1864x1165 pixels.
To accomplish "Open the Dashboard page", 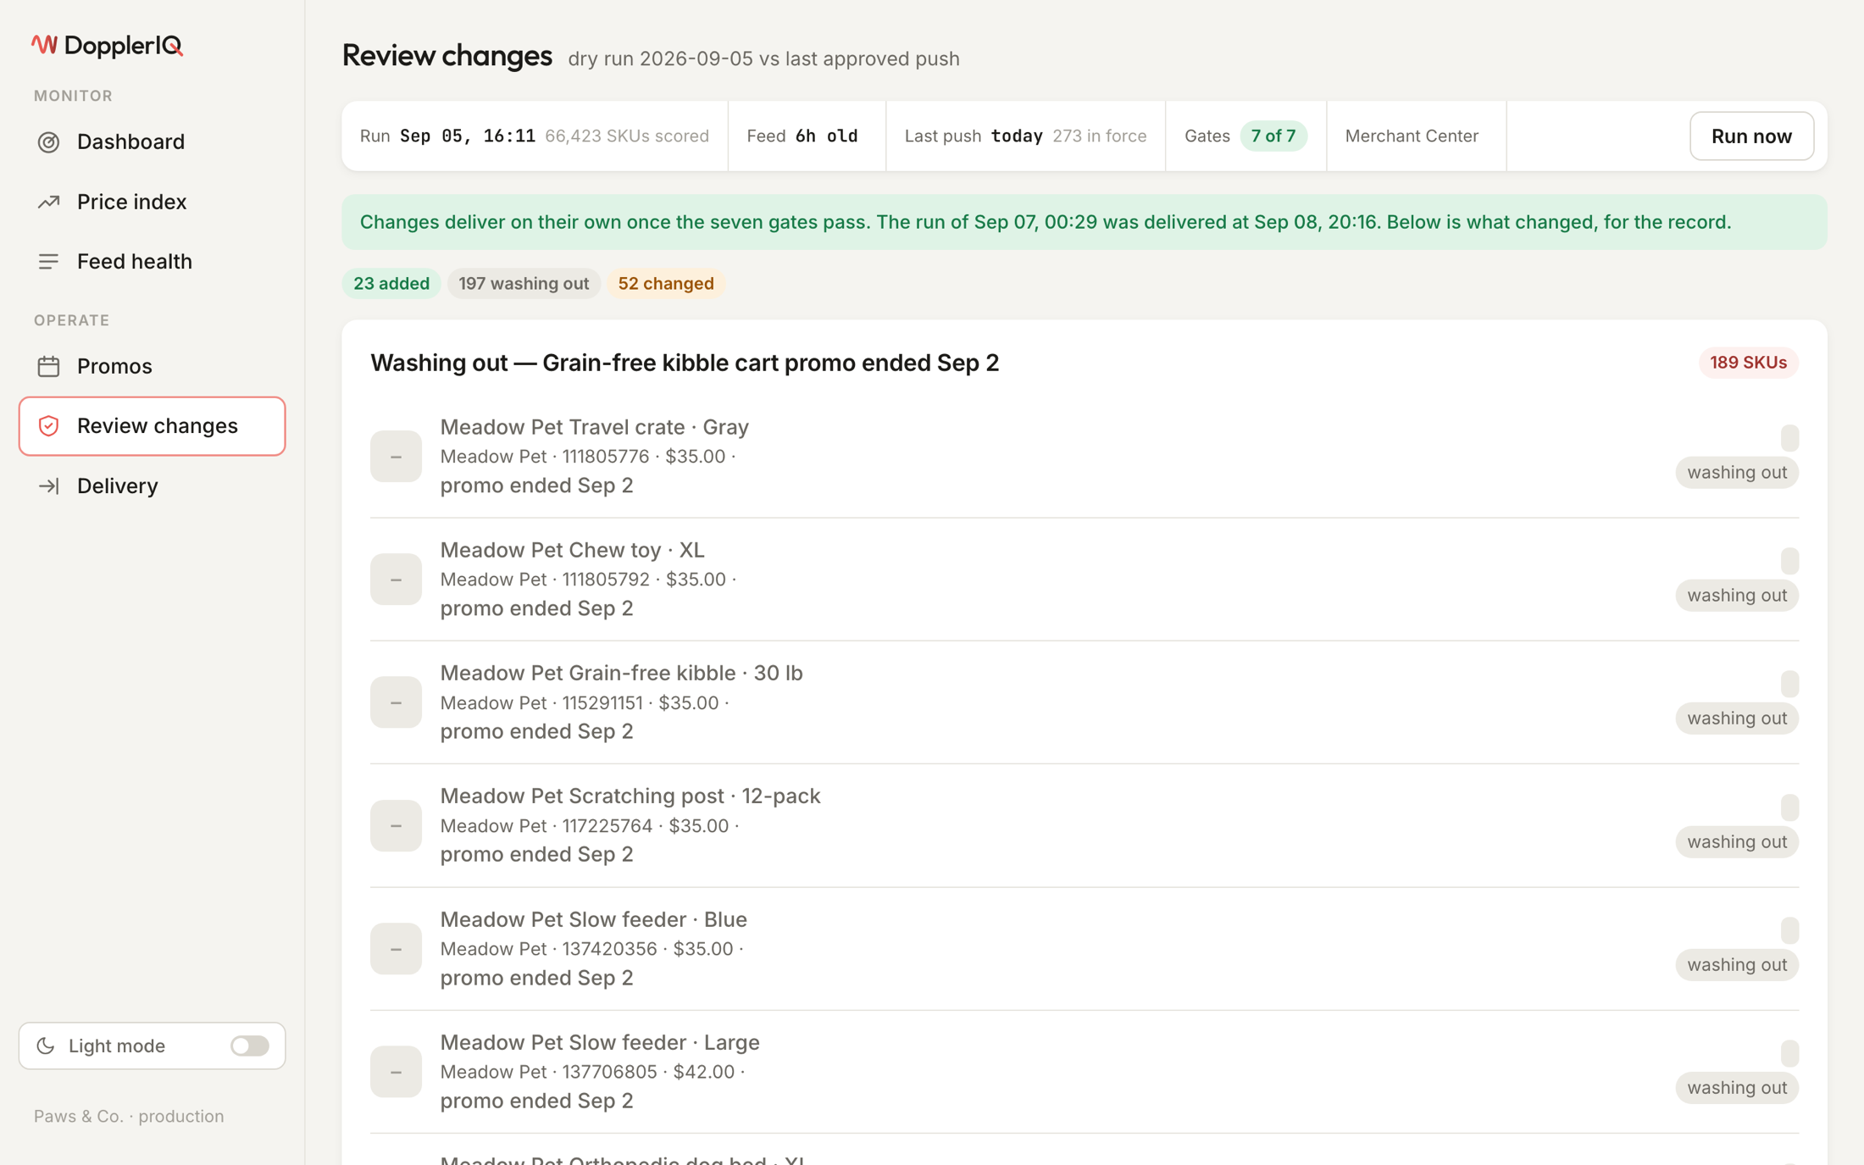I will click(153, 141).
